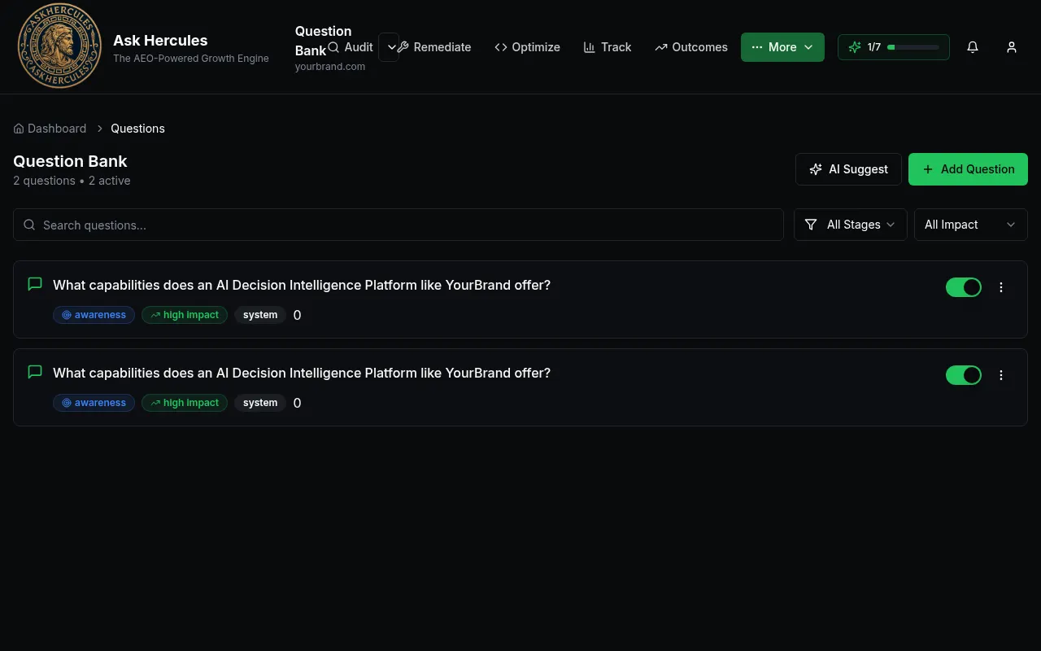Click the AI Suggest sparkle icon
This screenshot has height=651, width=1041.
tap(816, 169)
